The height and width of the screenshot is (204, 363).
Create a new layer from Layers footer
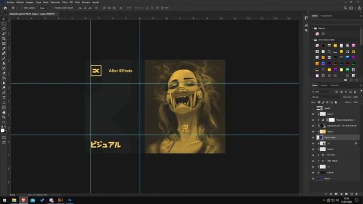(352, 194)
